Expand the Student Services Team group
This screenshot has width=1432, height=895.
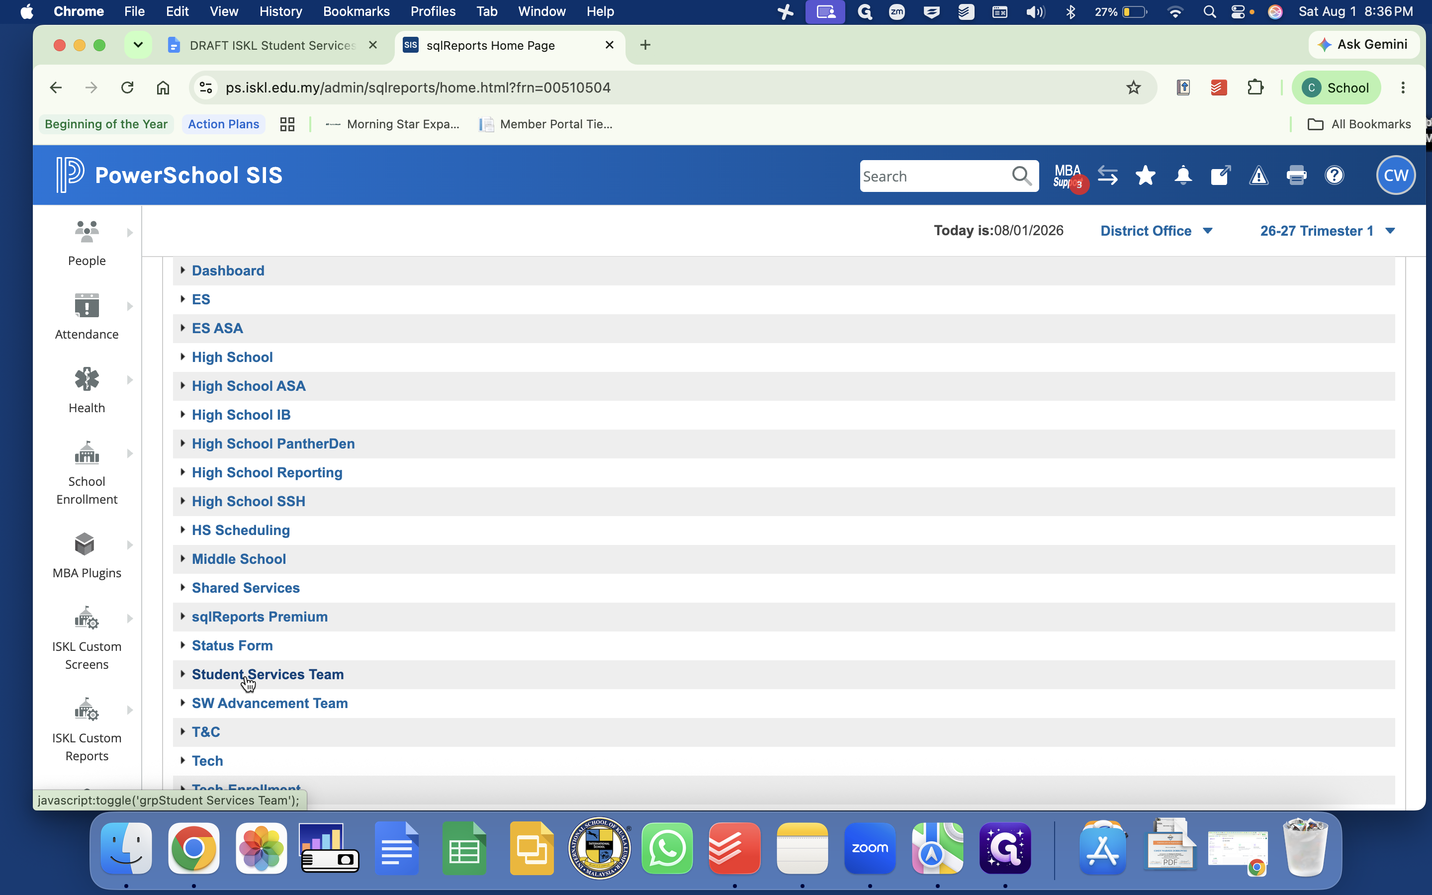coord(268,674)
